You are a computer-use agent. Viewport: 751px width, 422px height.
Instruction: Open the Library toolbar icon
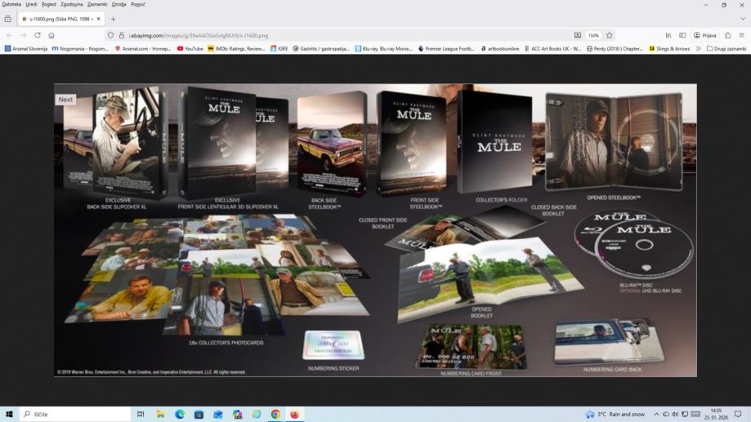[x=668, y=35]
